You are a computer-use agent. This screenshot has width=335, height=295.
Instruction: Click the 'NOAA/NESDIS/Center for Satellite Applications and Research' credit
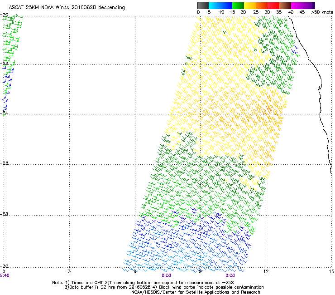[x=196, y=292]
